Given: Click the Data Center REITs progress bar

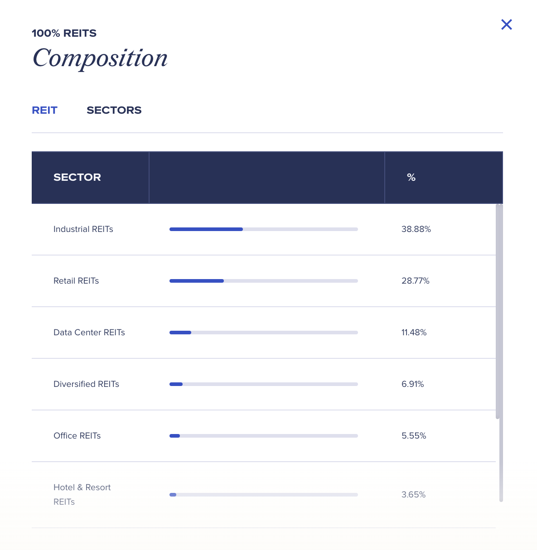Looking at the screenshot, I should (x=264, y=333).
